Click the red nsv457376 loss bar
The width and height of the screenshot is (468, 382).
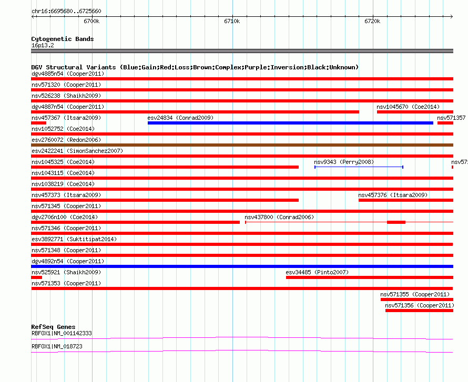tap(406, 200)
